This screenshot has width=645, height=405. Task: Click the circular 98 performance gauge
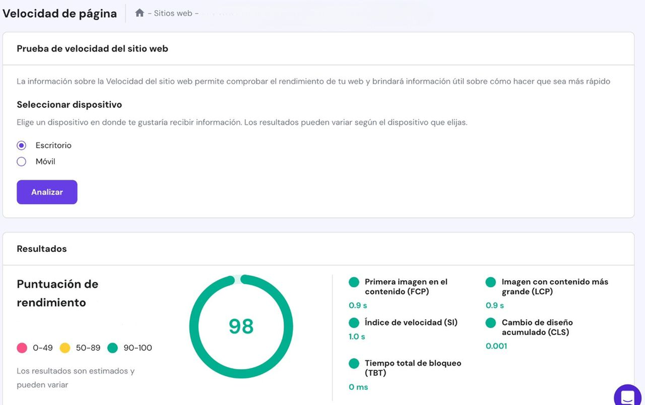tap(241, 326)
